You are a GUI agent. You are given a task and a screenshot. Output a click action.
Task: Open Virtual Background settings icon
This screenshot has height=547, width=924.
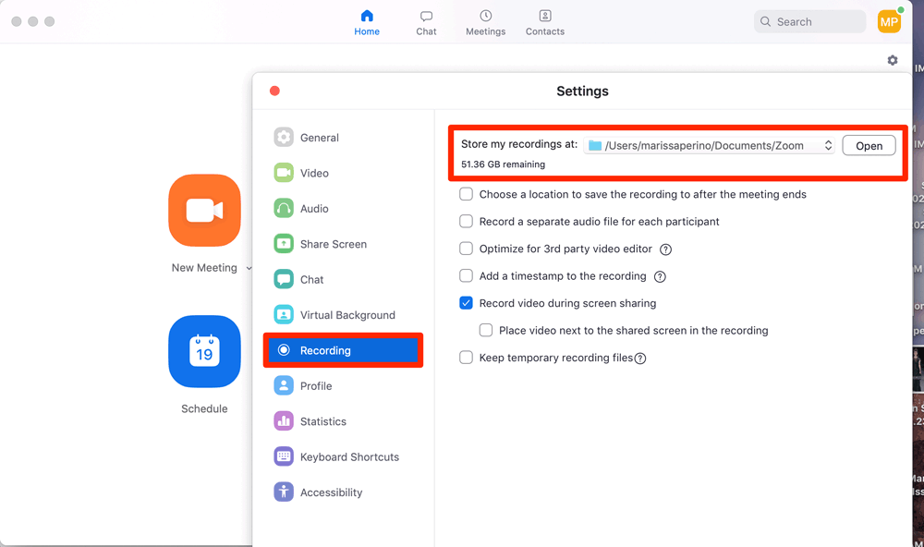(x=284, y=315)
